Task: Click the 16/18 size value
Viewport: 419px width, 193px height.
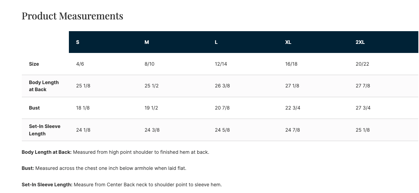Action: click(291, 64)
